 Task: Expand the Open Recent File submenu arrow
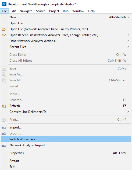128,35
